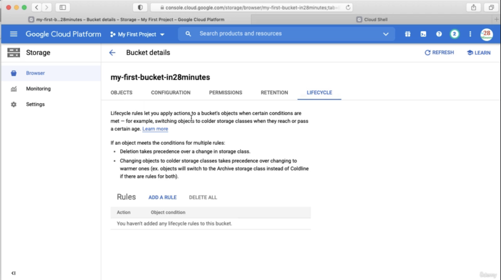Activate Cloud Shell terminal icon
501x280 pixels.
click(x=423, y=34)
